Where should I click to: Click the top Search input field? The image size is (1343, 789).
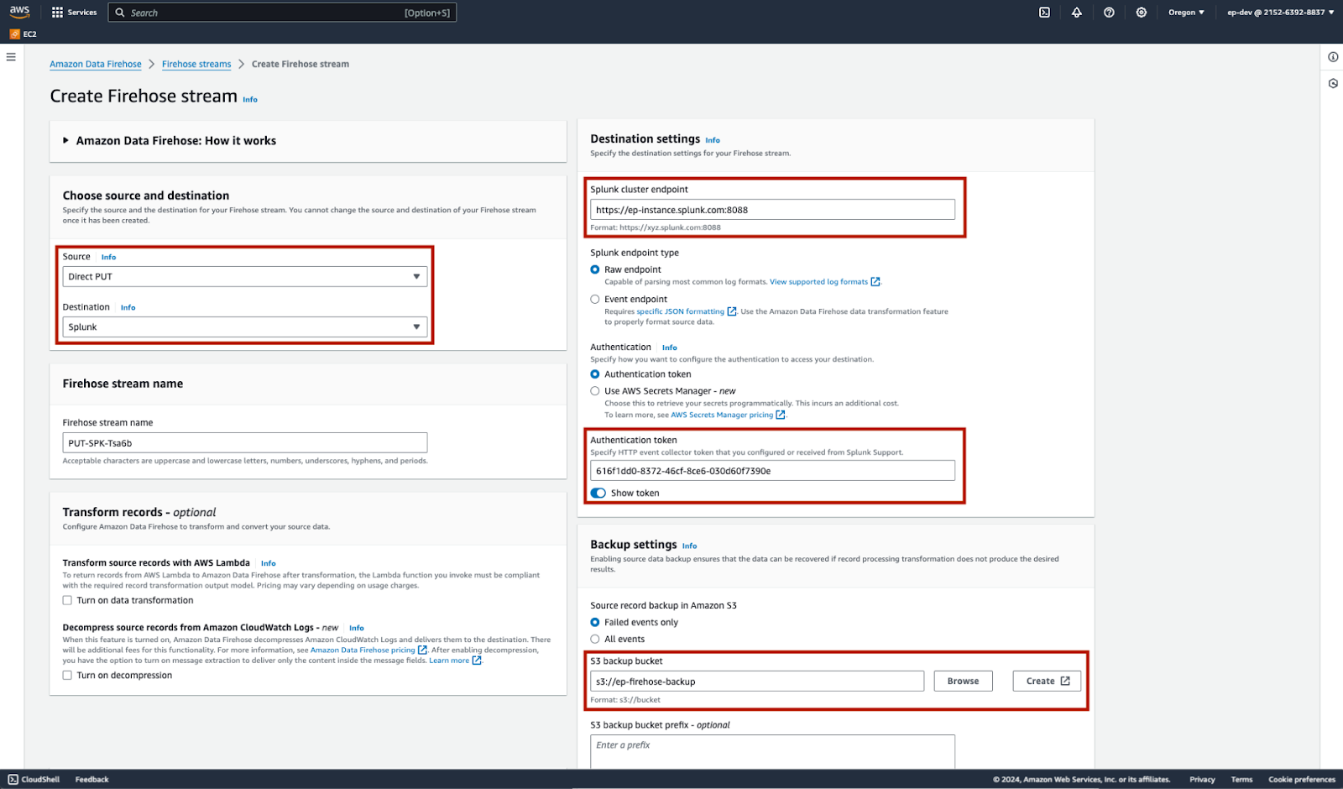tap(282, 13)
